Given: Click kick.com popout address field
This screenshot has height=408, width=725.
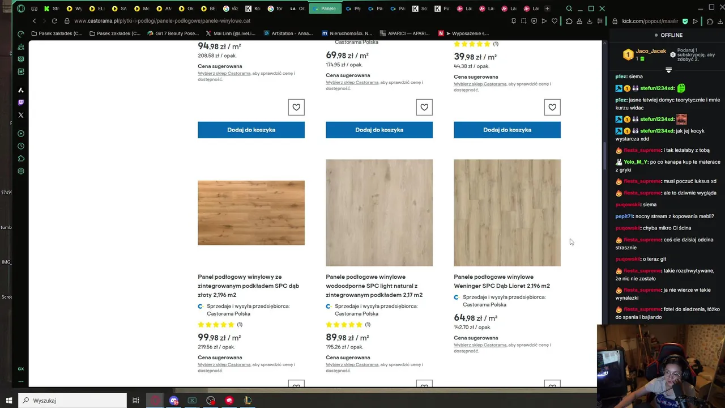Looking at the screenshot, I should pos(650,21).
